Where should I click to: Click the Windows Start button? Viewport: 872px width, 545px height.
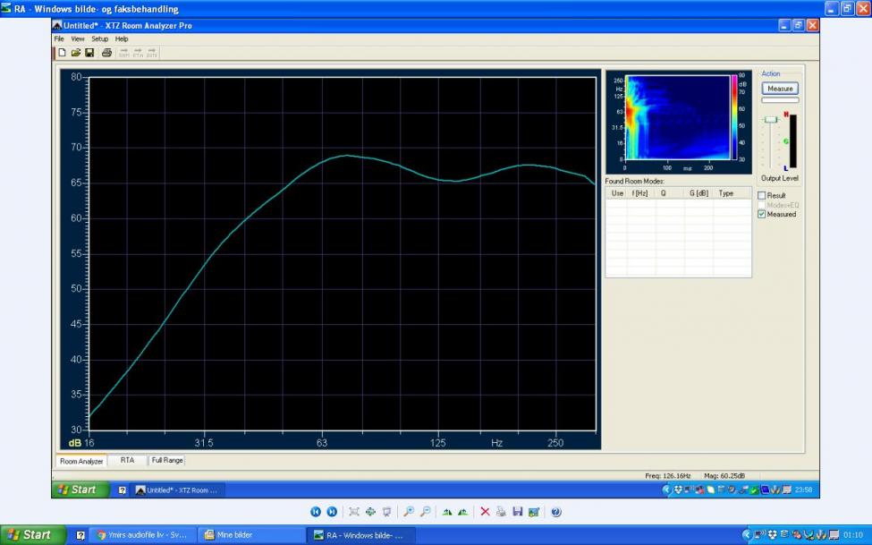click(x=30, y=535)
